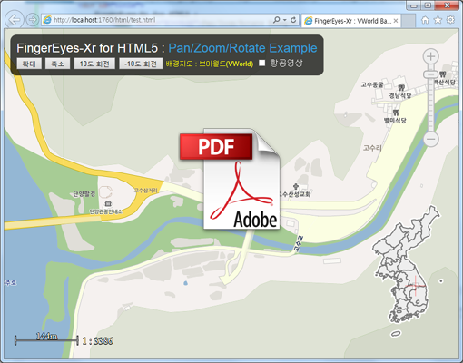This screenshot has height=363, width=463.
Task: Select the FingerEyes-Xr : VWorld tab
Action: [351, 21]
